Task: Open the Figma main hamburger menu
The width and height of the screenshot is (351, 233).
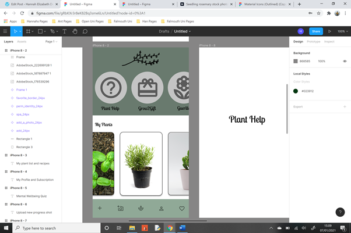Action: [x=5, y=31]
